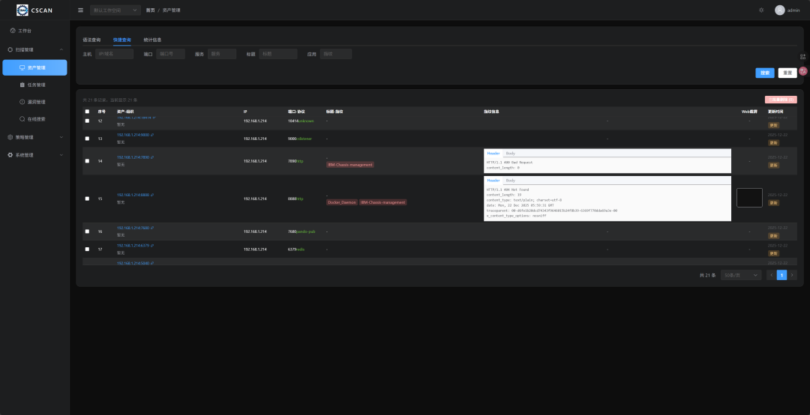Click IBM-Chassis-management tag in row 14
This screenshot has height=415, width=810.
[x=349, y=165]
